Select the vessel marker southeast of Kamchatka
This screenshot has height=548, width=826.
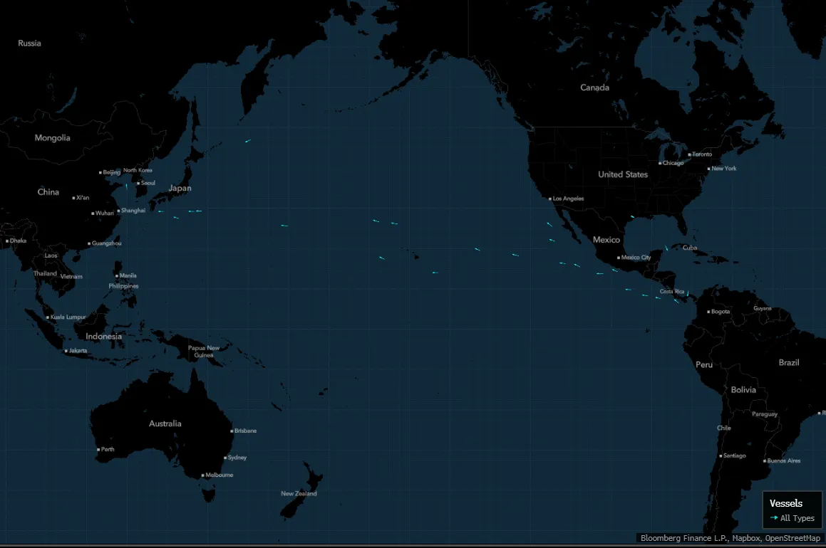(247, 141)
